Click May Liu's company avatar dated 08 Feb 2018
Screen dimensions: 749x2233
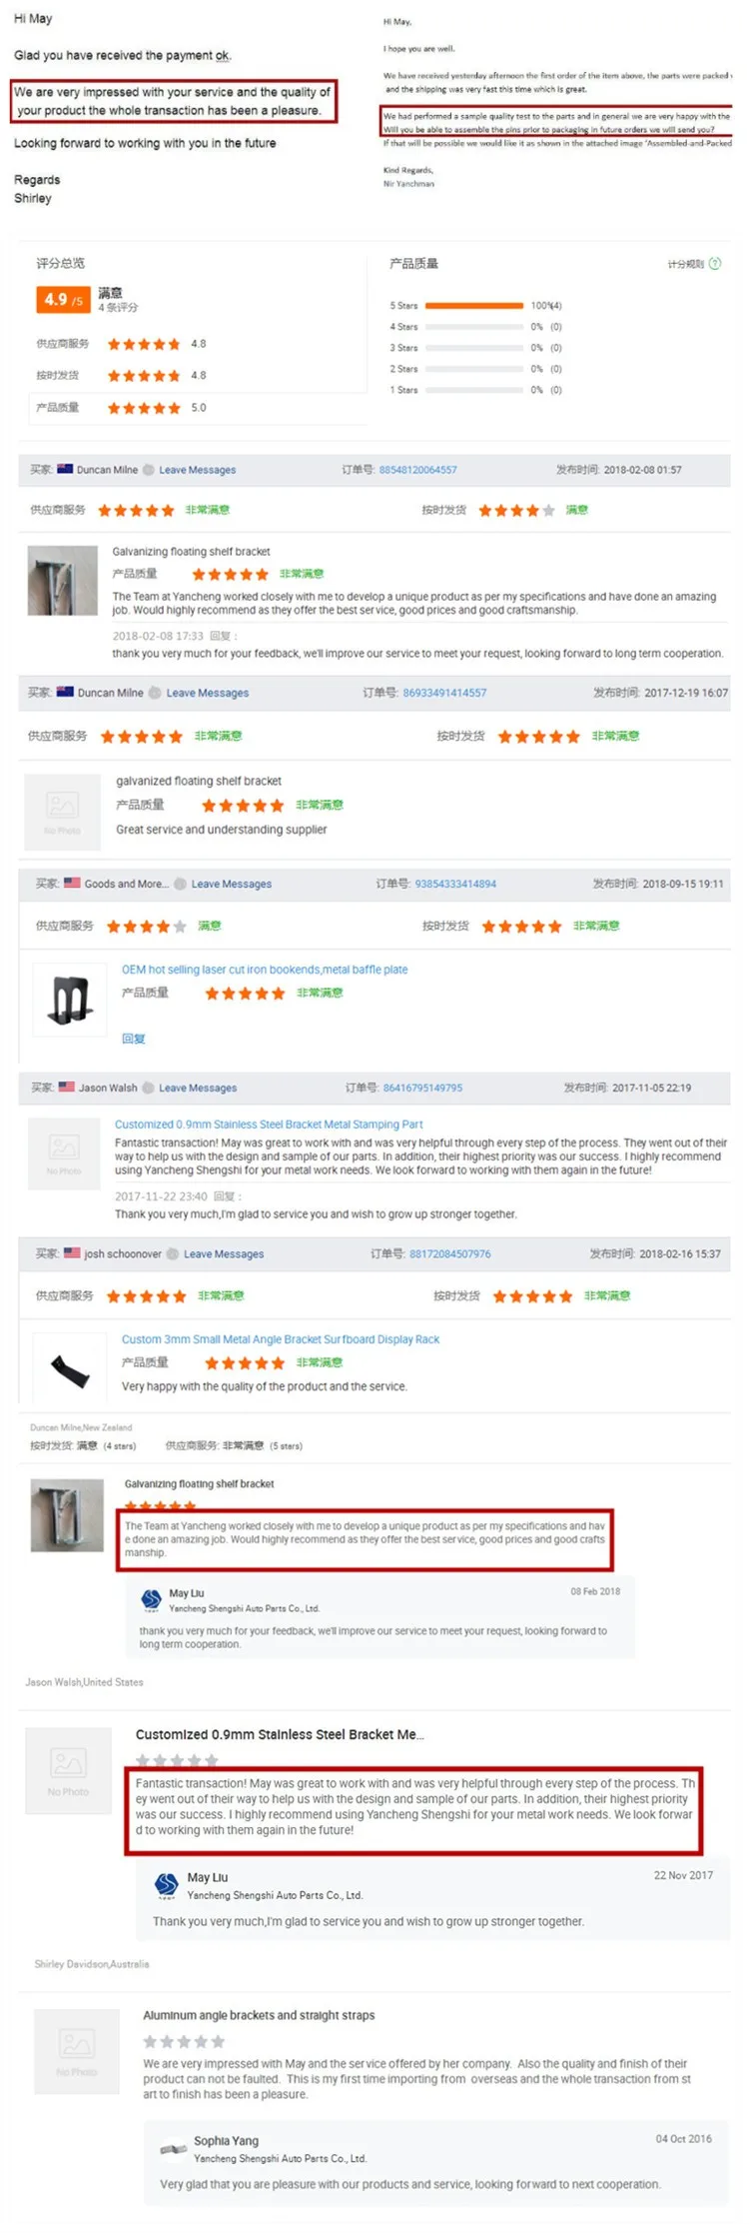[151, 1600]
